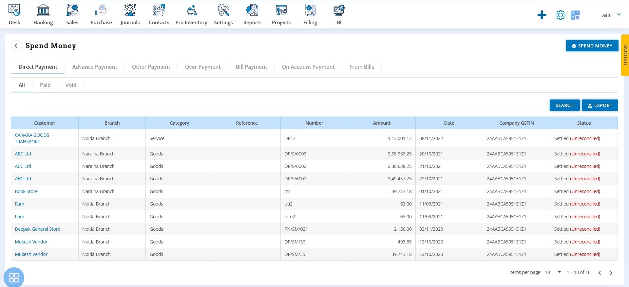Click the date 08/11/2022
Screen dimensions: 629x287
pos(431,138)
